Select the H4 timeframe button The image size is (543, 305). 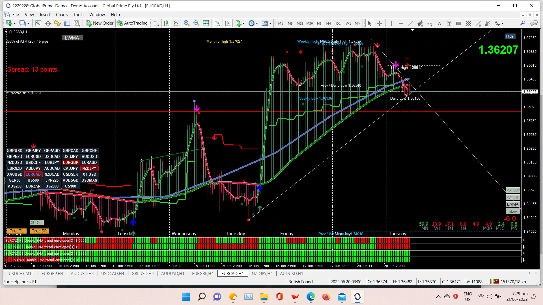click(328, 23)
